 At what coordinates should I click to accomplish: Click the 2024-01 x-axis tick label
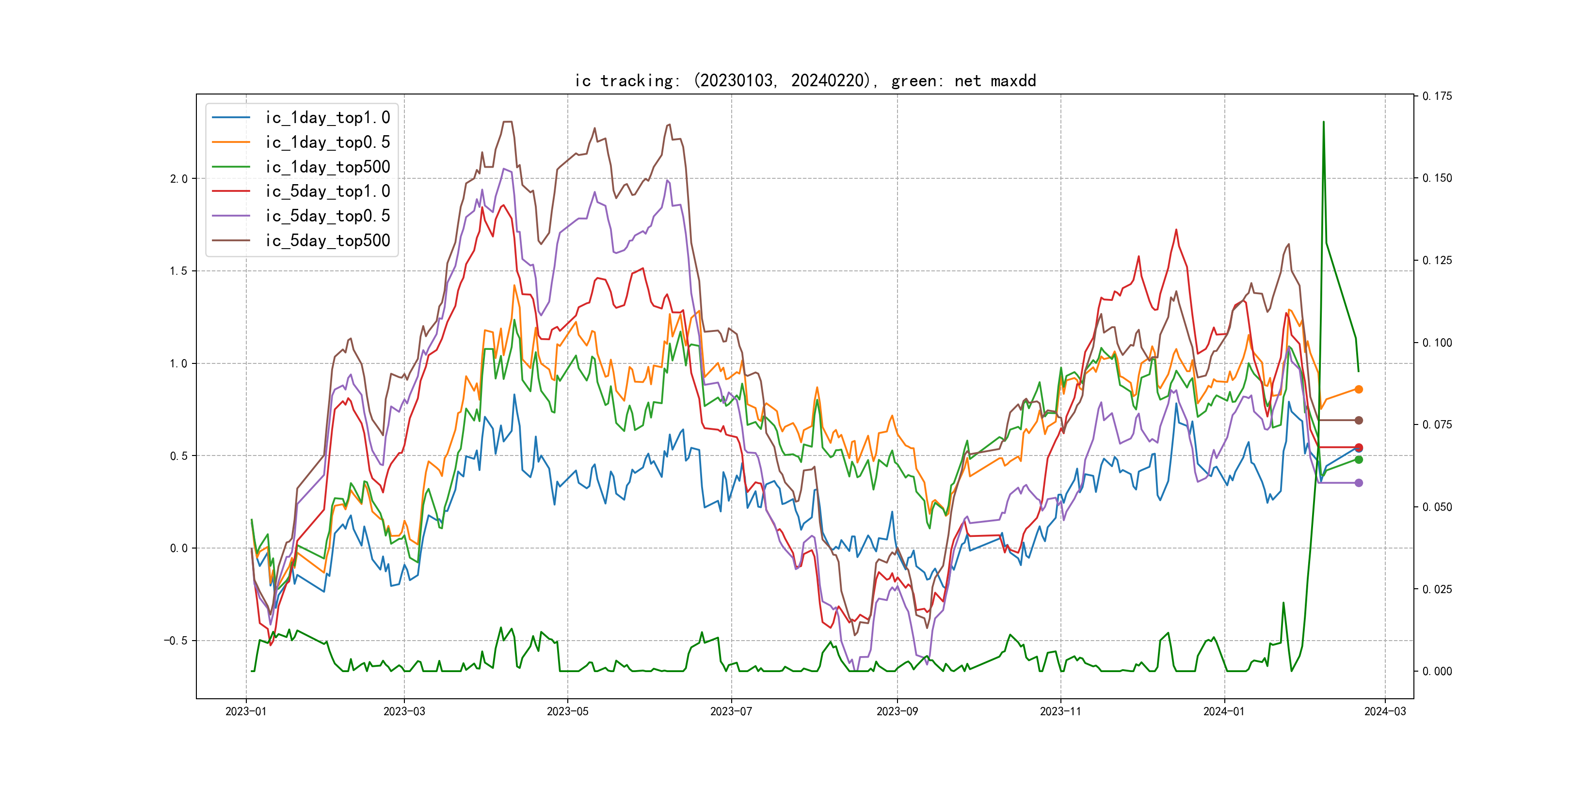[x=1224, y=711]
